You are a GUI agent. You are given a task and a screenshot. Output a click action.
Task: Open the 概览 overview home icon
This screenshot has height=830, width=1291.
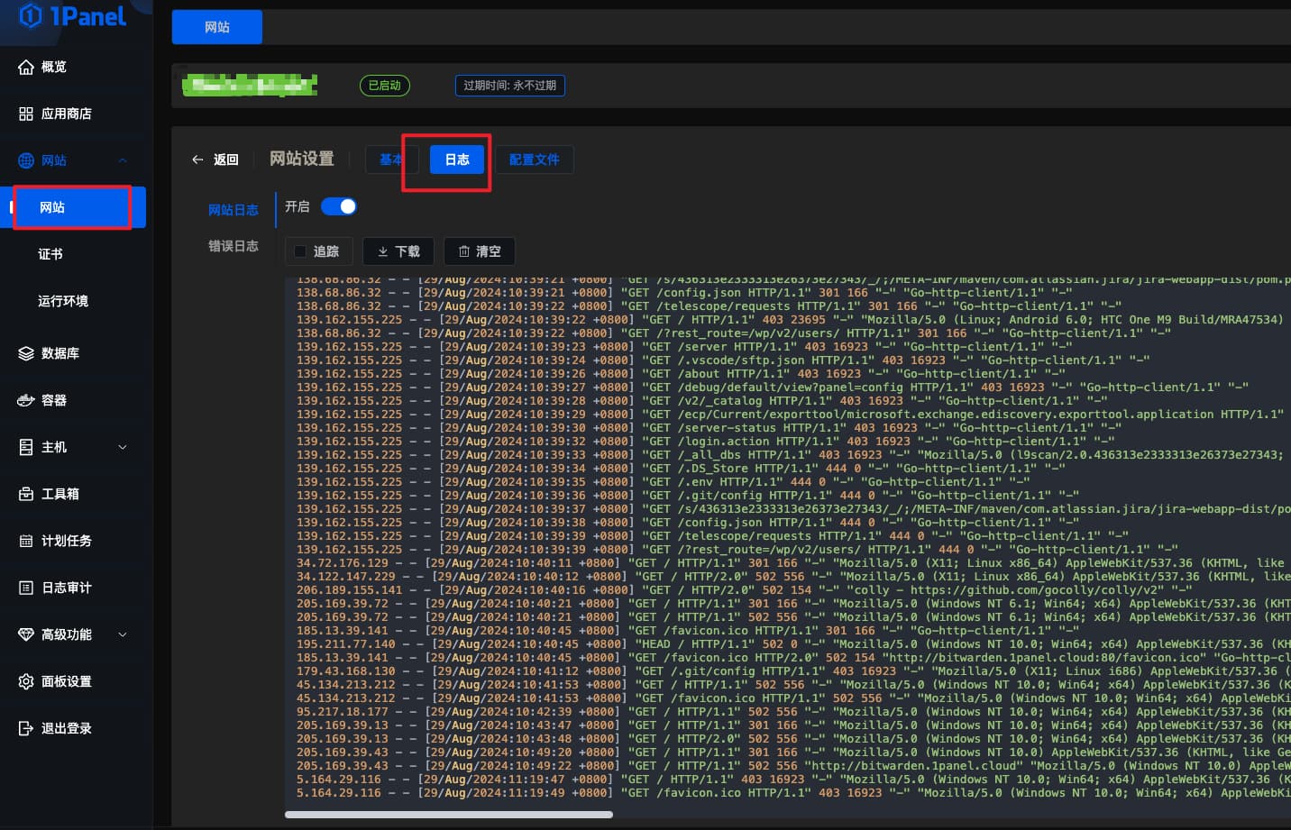coord(26,67)
